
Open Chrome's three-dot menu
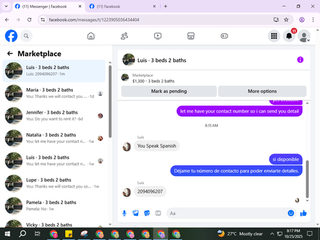313,20
